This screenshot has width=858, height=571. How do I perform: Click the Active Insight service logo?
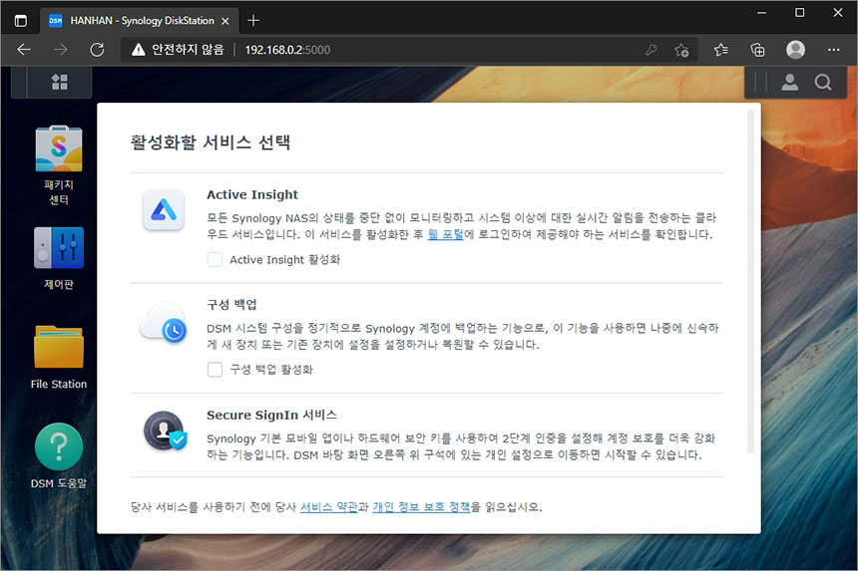[163, 210]
